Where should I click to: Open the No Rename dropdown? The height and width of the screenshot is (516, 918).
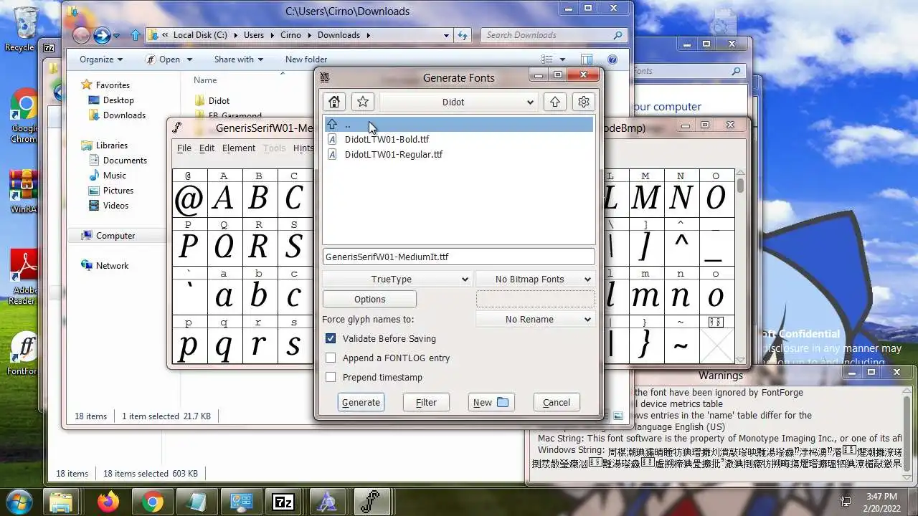click(x=535, y=319)
